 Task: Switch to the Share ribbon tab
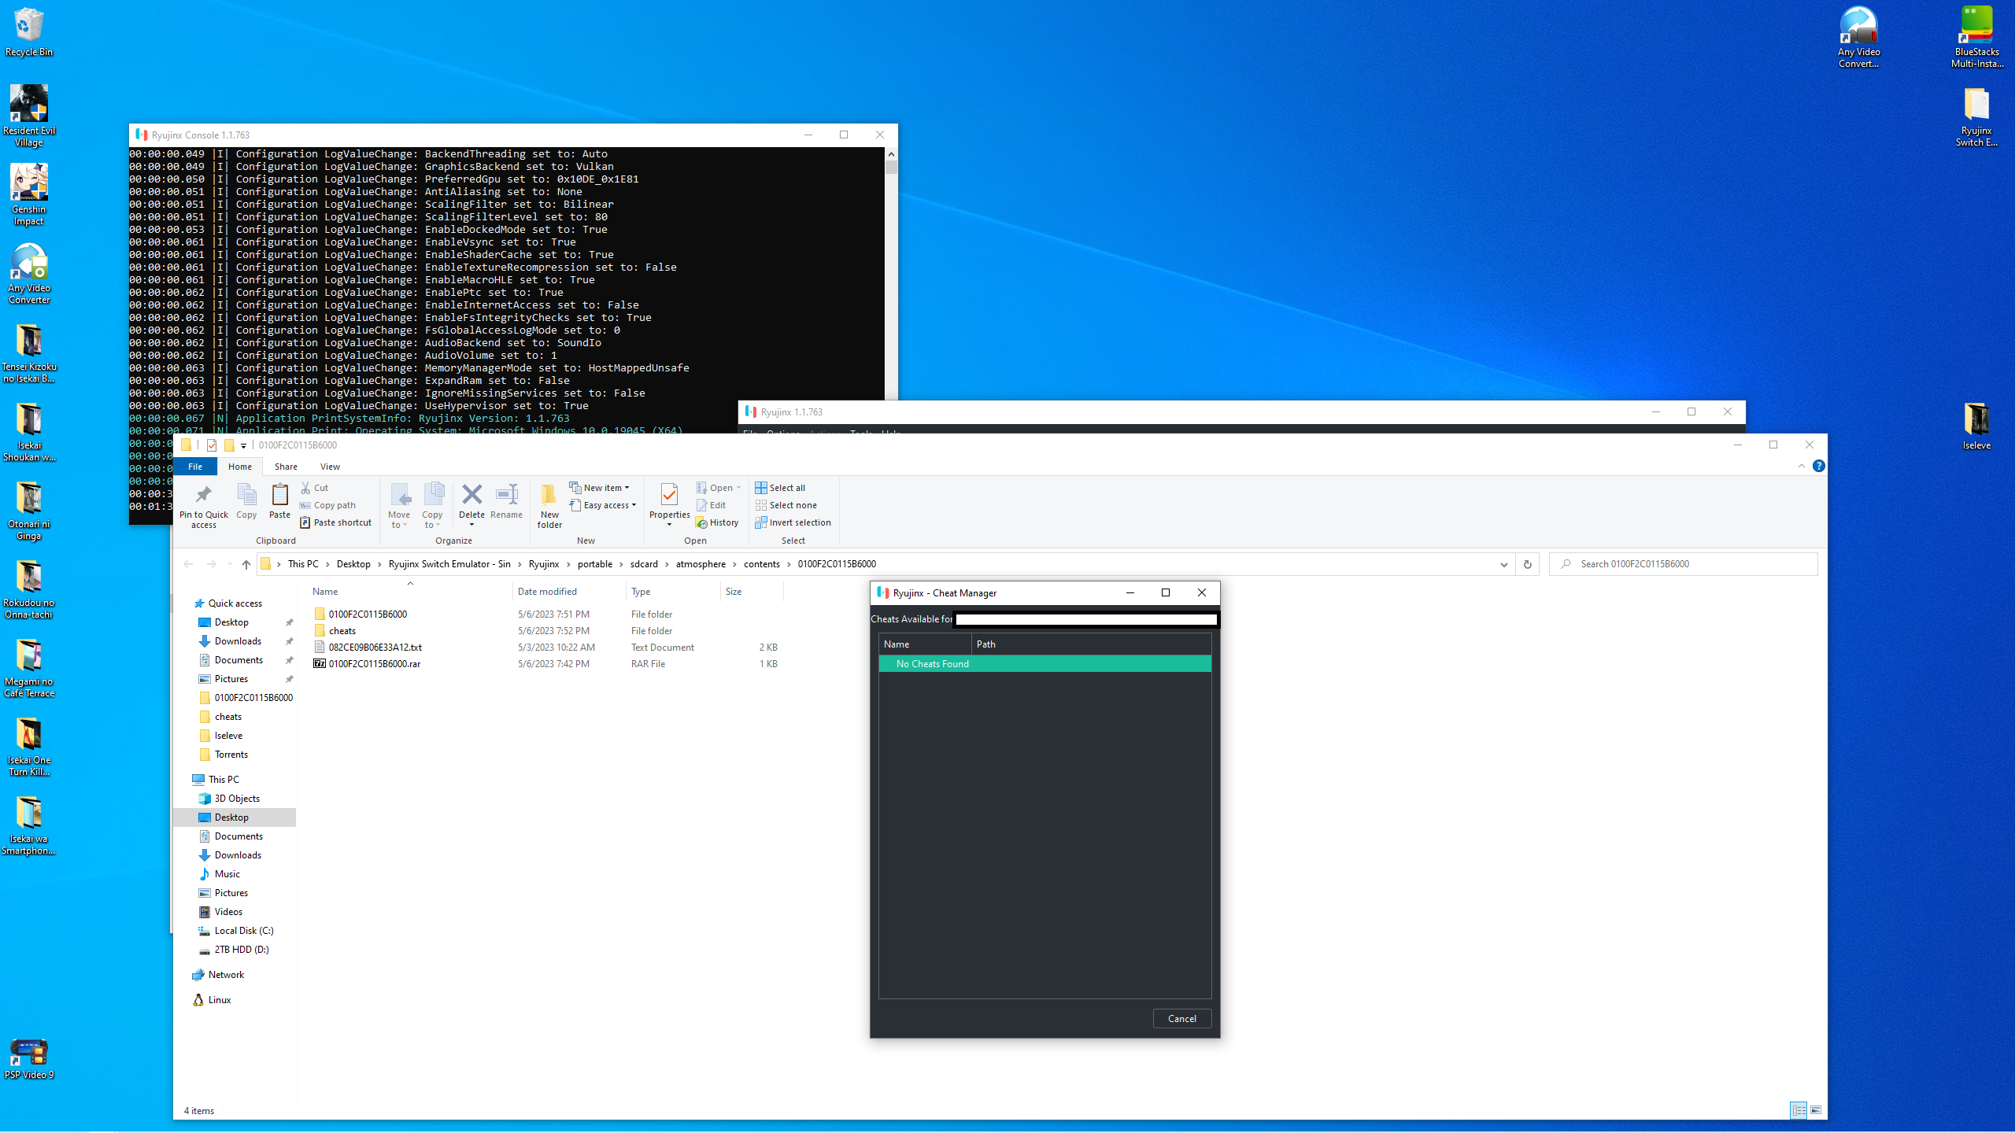(286, 467)
